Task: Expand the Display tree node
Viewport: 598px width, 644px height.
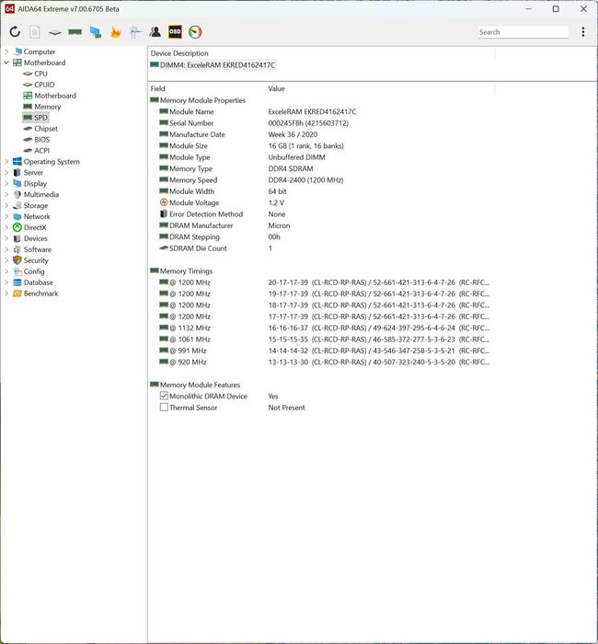Action: pyautogui.click(x=6, y=184)
